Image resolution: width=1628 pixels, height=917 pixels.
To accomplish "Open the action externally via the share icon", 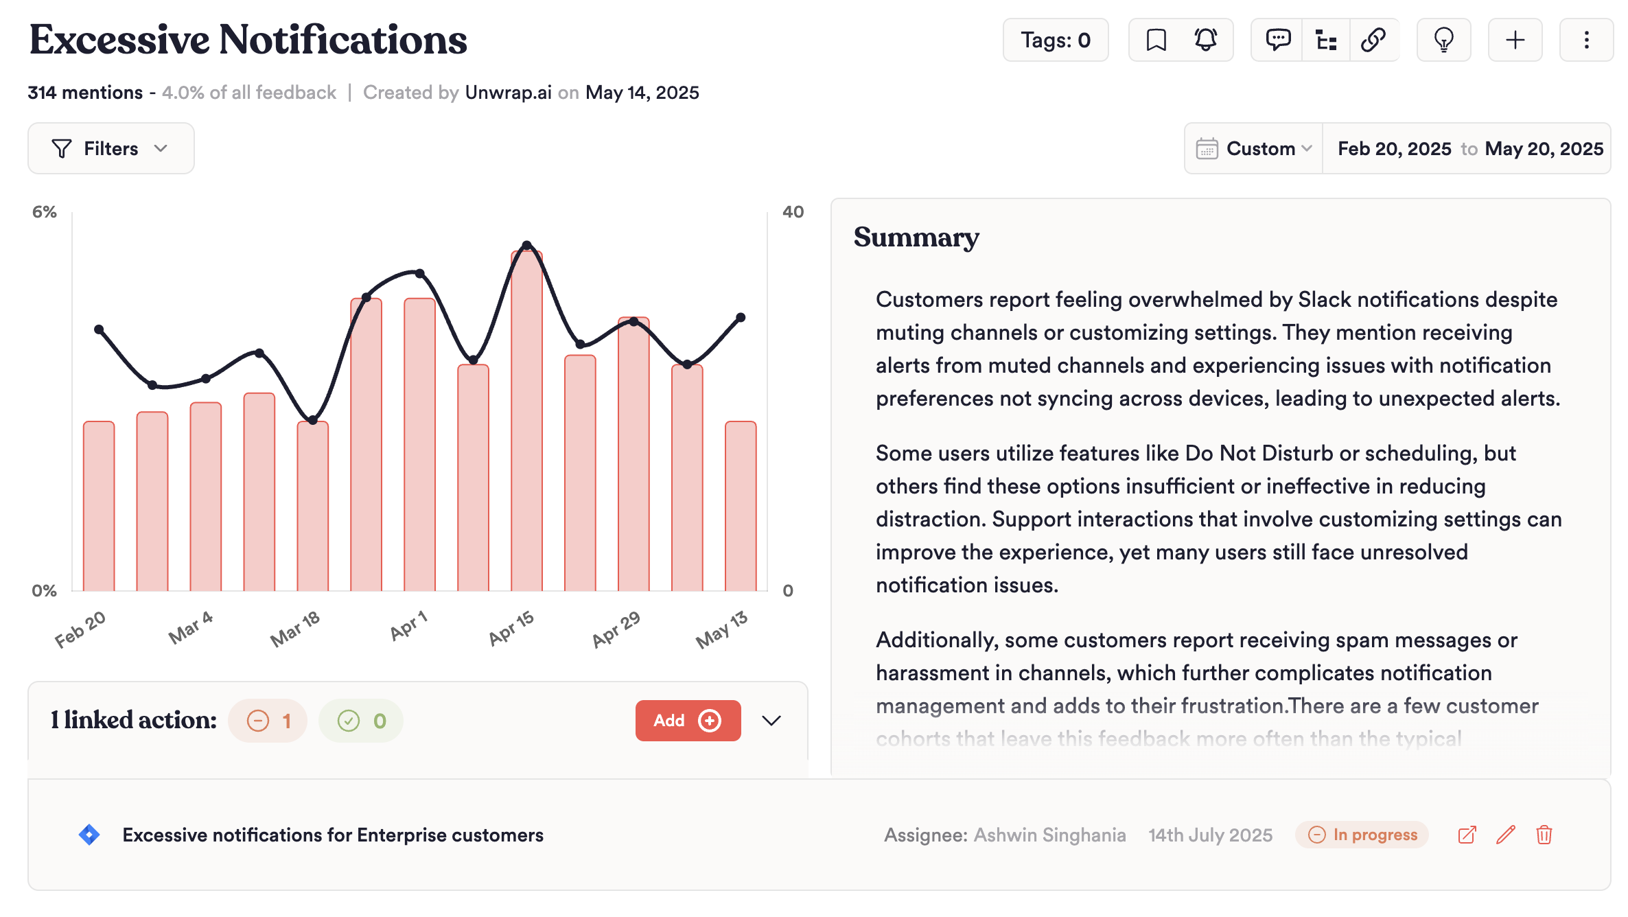I will pos(1467,835).
